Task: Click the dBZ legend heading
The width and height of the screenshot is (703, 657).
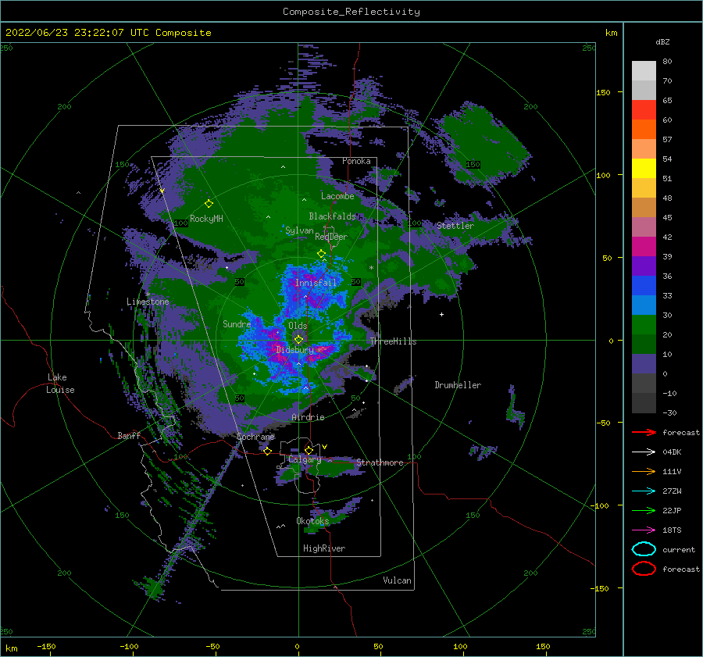Action: coord(662,42)
